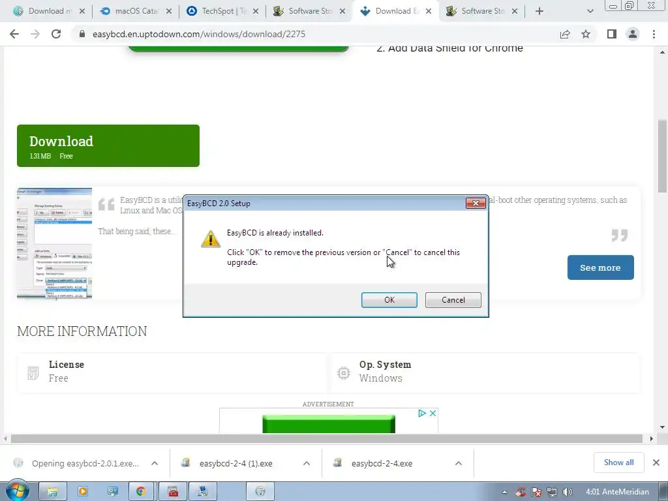Viewport: 668px width, 501px height.
Task: Close the downloads bar
Action: 656,463
